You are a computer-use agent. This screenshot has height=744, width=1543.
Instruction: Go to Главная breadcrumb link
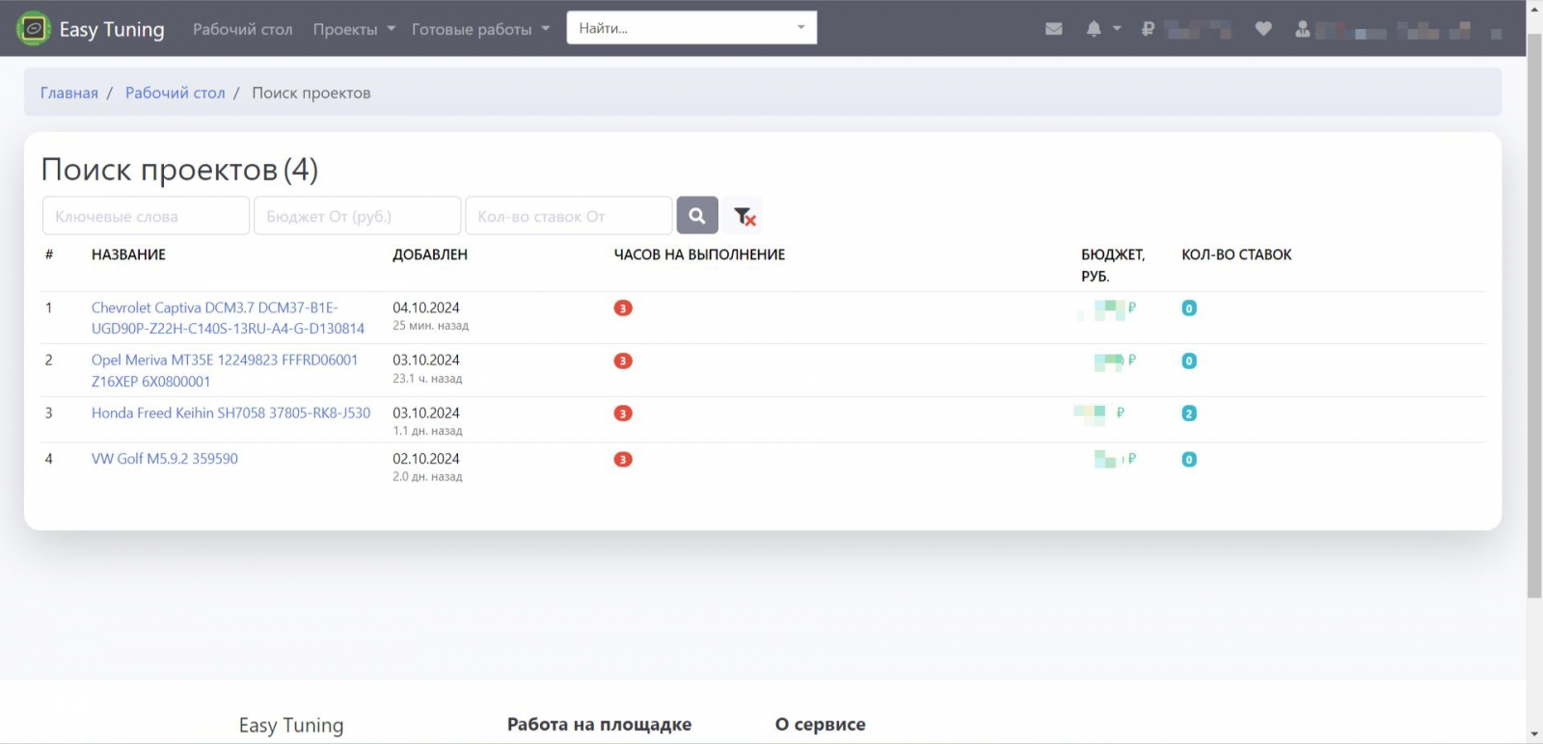click(69, 93)
